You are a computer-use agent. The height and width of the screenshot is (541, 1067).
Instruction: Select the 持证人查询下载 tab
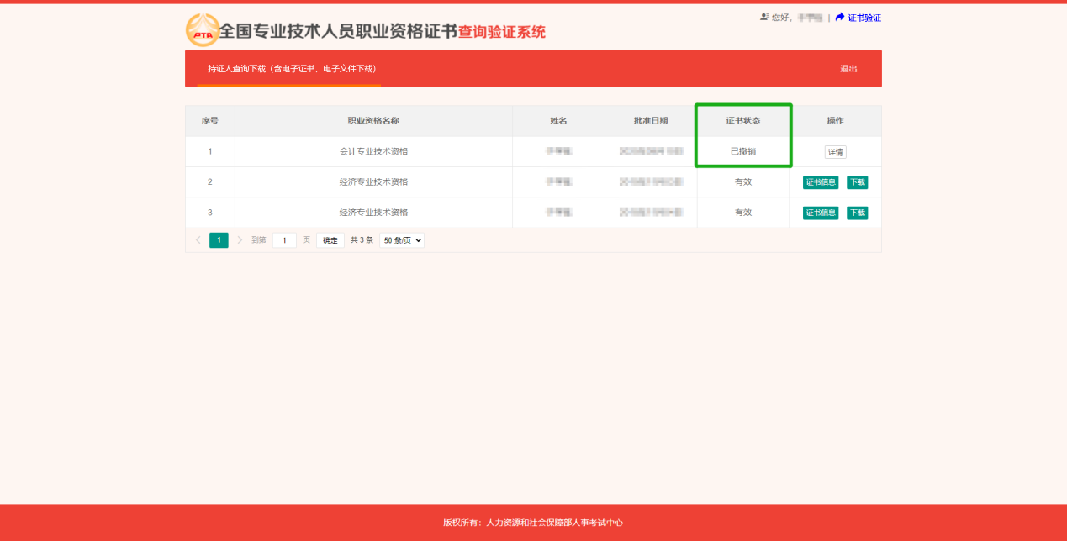click(x=292, y=68)
